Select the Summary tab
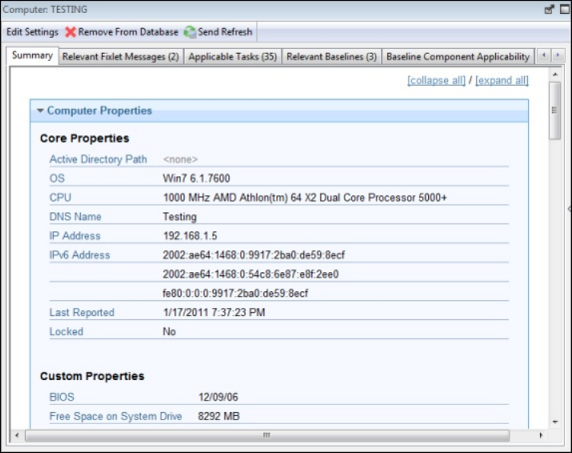Viewport: 572px width, 453px height. point(33,55)
